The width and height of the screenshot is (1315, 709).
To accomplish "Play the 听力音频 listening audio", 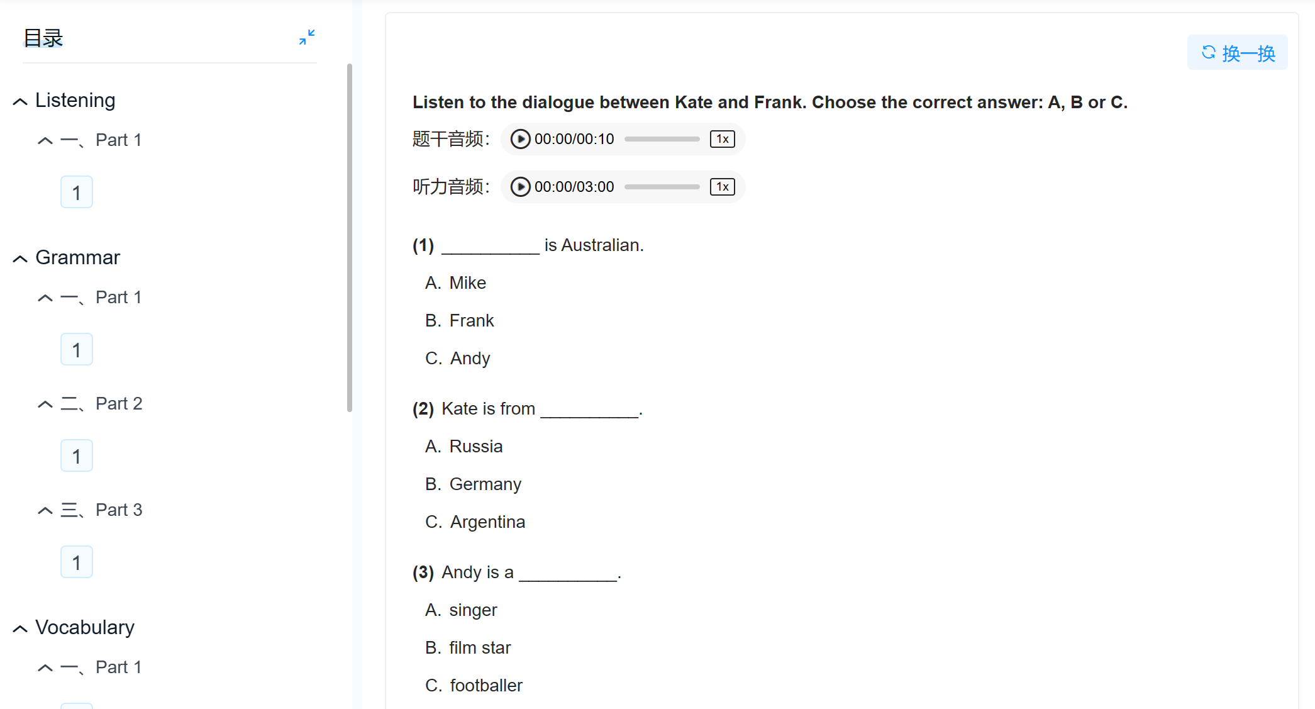I will pos(520,187).
